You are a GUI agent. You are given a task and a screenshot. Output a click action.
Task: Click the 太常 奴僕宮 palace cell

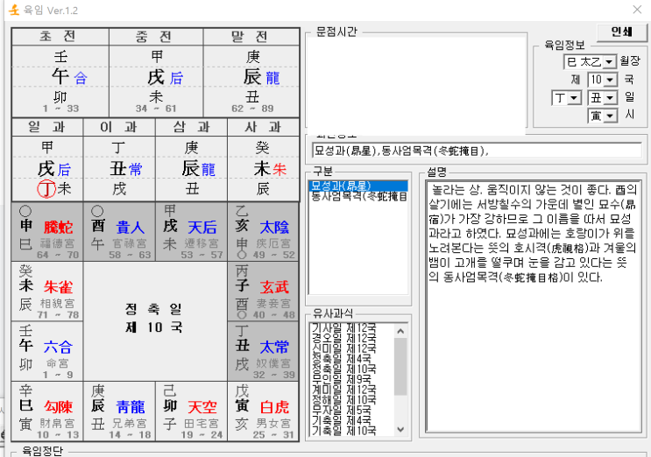tap(263, 352)
